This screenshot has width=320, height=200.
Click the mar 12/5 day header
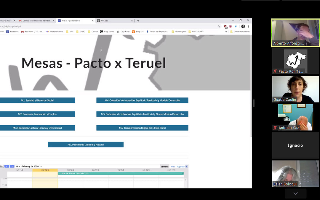45,170
